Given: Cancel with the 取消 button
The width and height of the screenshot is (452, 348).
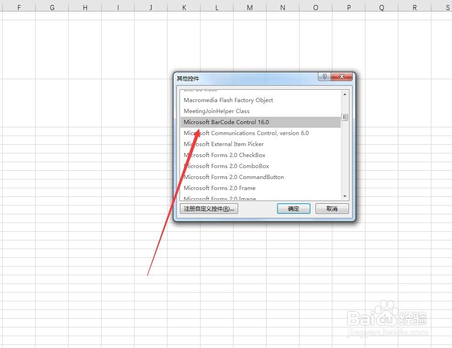Looking at the screenshot, I should click(332, 208).
